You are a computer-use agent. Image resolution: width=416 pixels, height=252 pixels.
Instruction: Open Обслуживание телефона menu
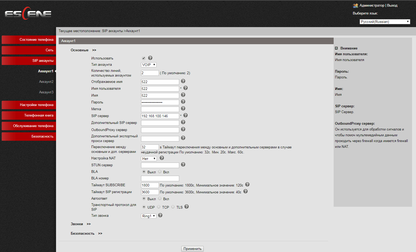click(x=29, y=126)
